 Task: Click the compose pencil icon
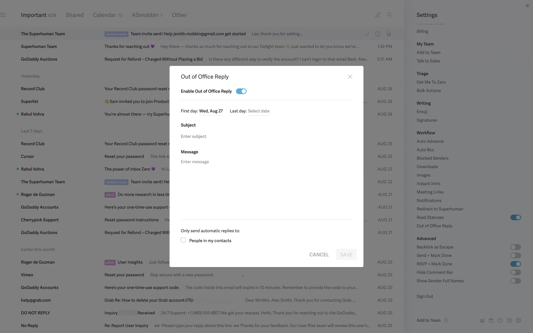click(378, 15)
